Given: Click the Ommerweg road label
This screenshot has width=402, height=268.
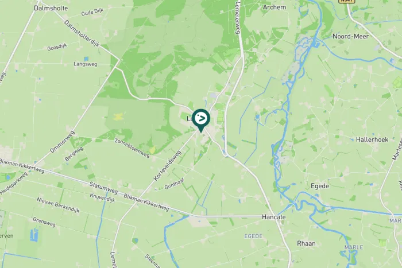Looking at the screenshot, I should point(62,142).
